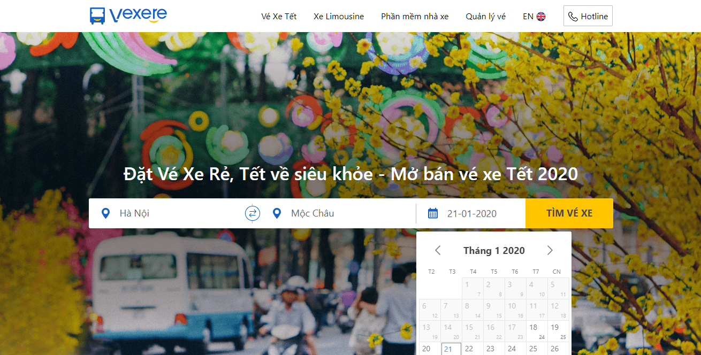701x355 pixels.
Task: Swap origin and destination with arrows icon
Action: tap(253, 213)
